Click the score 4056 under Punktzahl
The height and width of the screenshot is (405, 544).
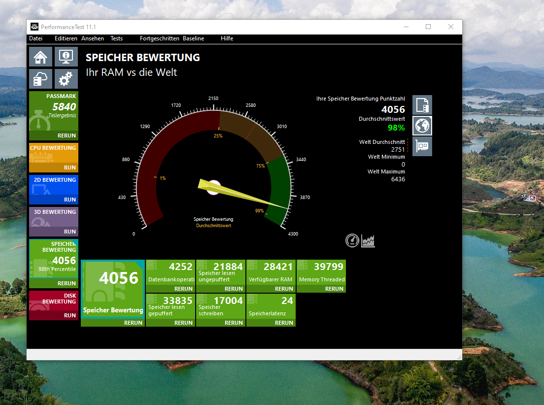point(393,109)
